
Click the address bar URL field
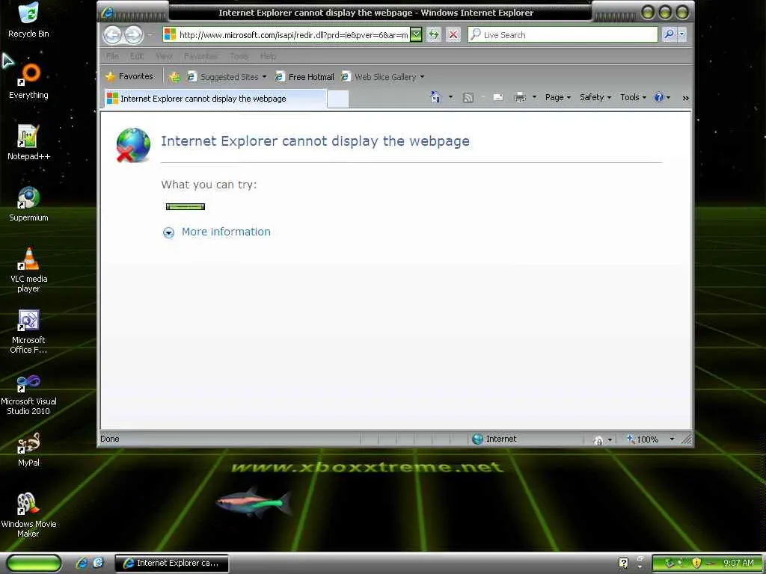point(287,34)
